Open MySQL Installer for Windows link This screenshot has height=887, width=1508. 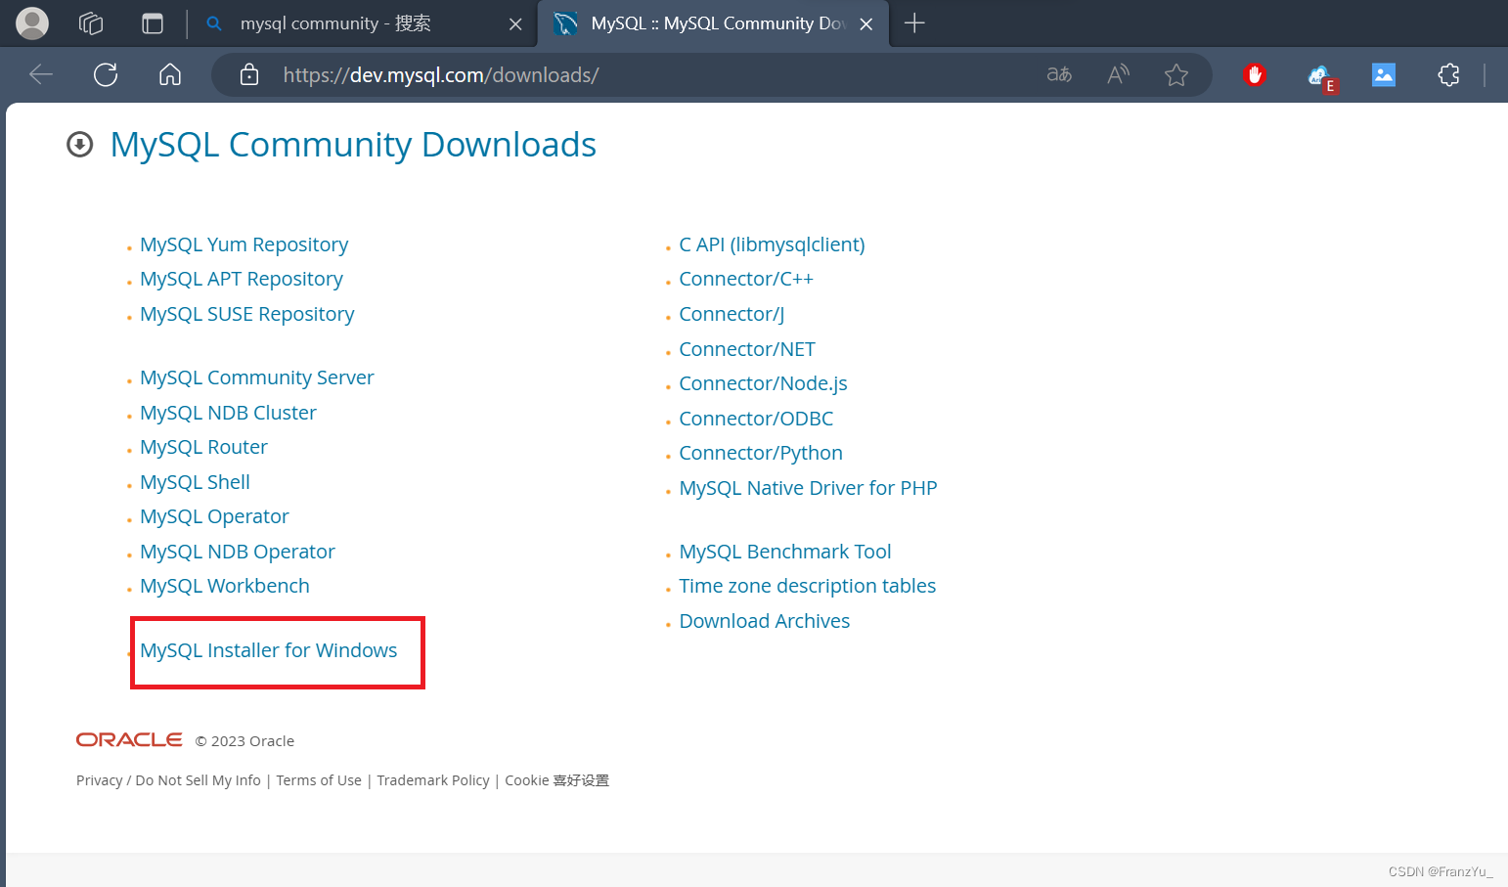269,650
